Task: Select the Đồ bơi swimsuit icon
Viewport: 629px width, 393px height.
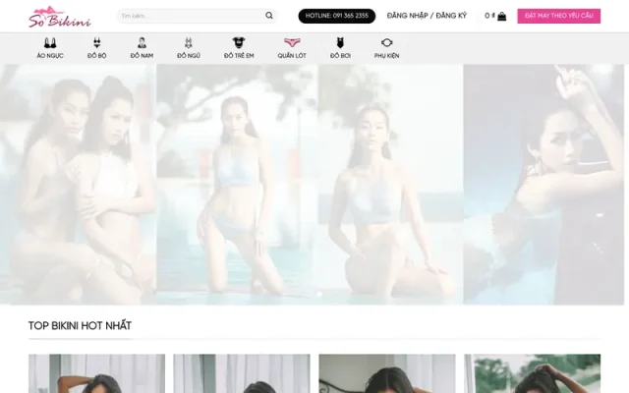Action: (340, 42)
